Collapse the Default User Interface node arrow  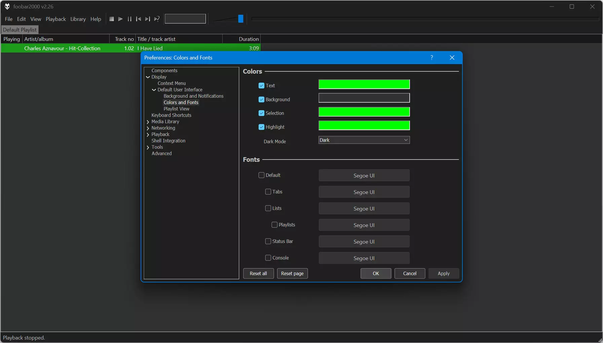point(154,90)
